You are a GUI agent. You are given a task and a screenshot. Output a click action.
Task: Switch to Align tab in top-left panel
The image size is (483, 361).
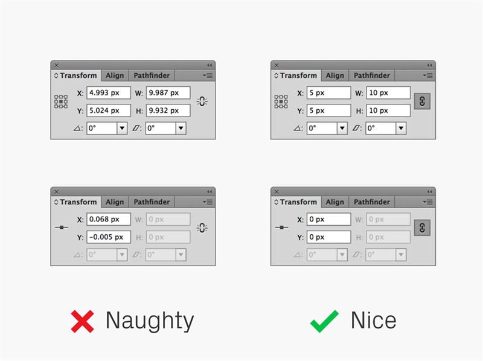pyautogui.click(x=115, y=75)
